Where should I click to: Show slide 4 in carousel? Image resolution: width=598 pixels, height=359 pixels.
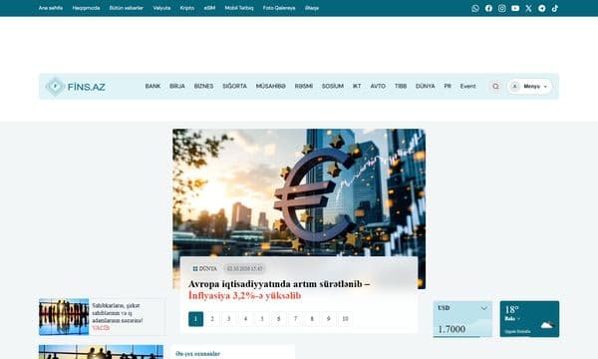pyautogui.click(x=245, y=319)
